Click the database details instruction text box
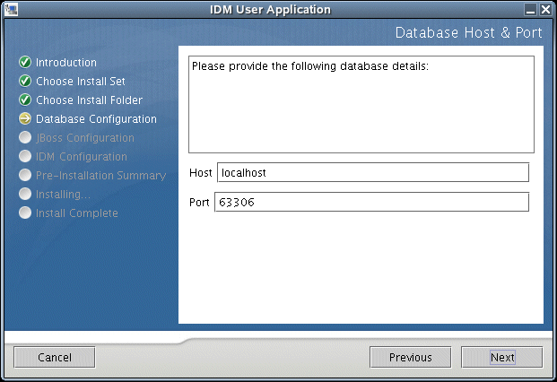The width and height of the screenshot is (557, 382). click(361, 105)
